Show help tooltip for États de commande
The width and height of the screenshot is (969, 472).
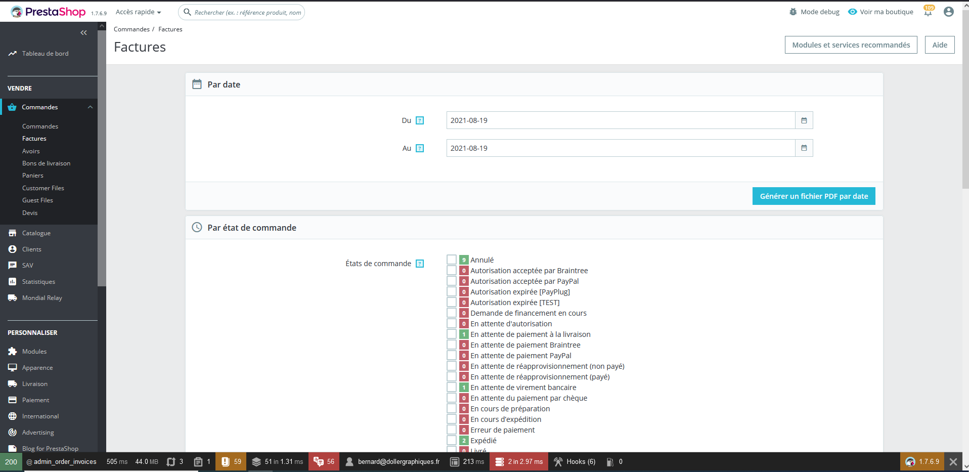click(420, 264)
